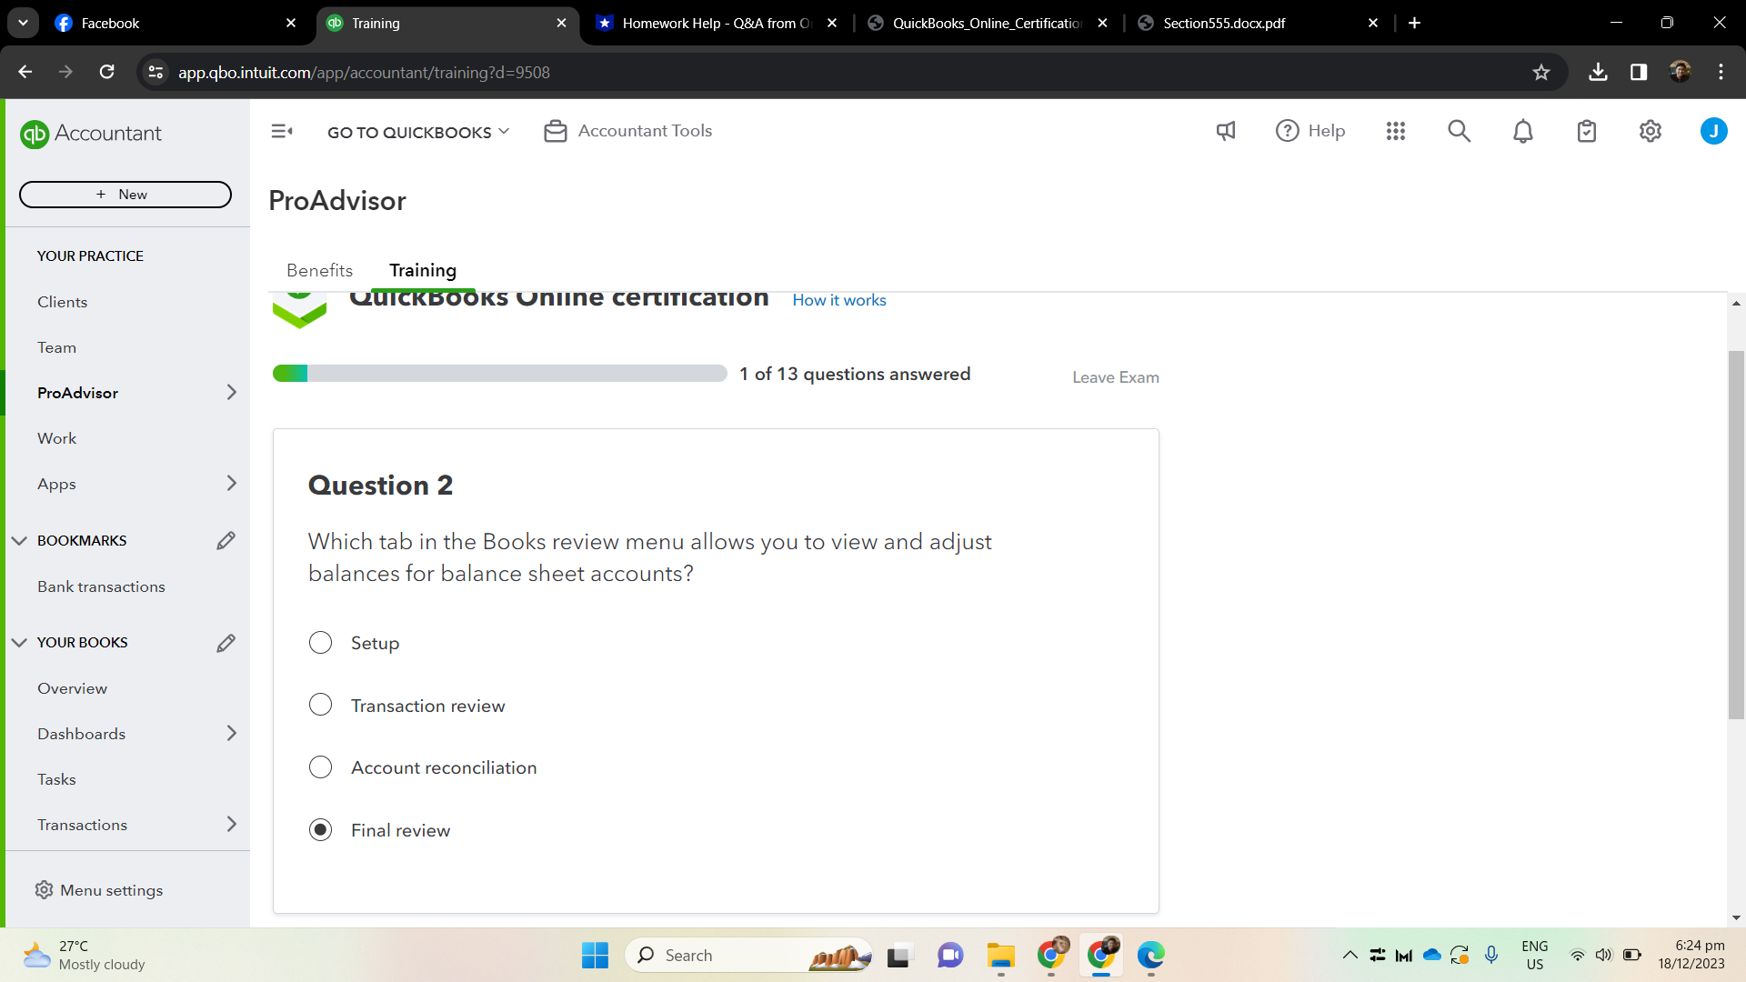Click the Windows taskbar Search box

tap(727, 955)
